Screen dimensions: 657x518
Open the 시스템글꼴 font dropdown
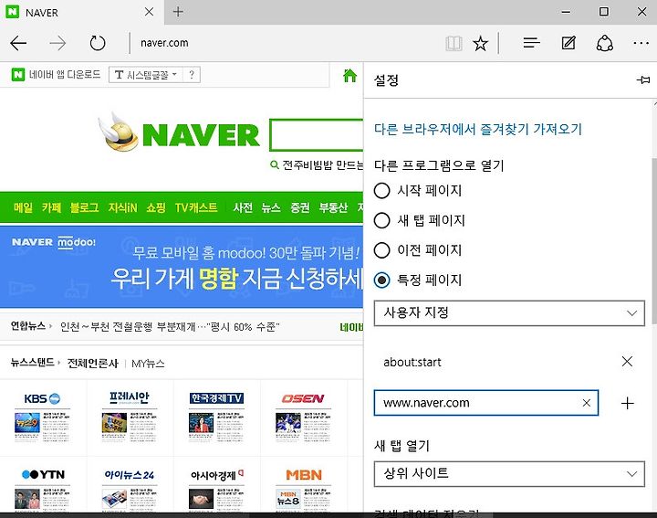pos(145,75)
